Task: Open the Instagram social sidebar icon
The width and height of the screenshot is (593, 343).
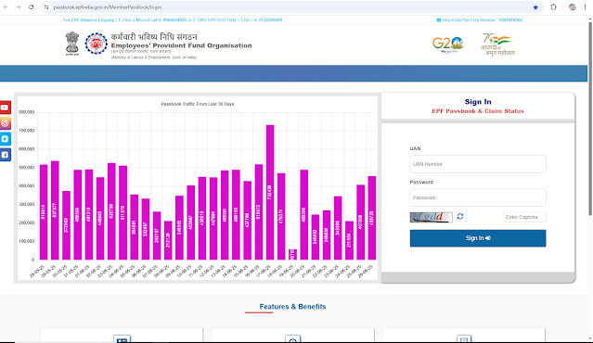Action: click(5, 123)
